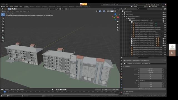Open the Render properties tab
This screenshot has height=100, width=178.
[121, 64]
